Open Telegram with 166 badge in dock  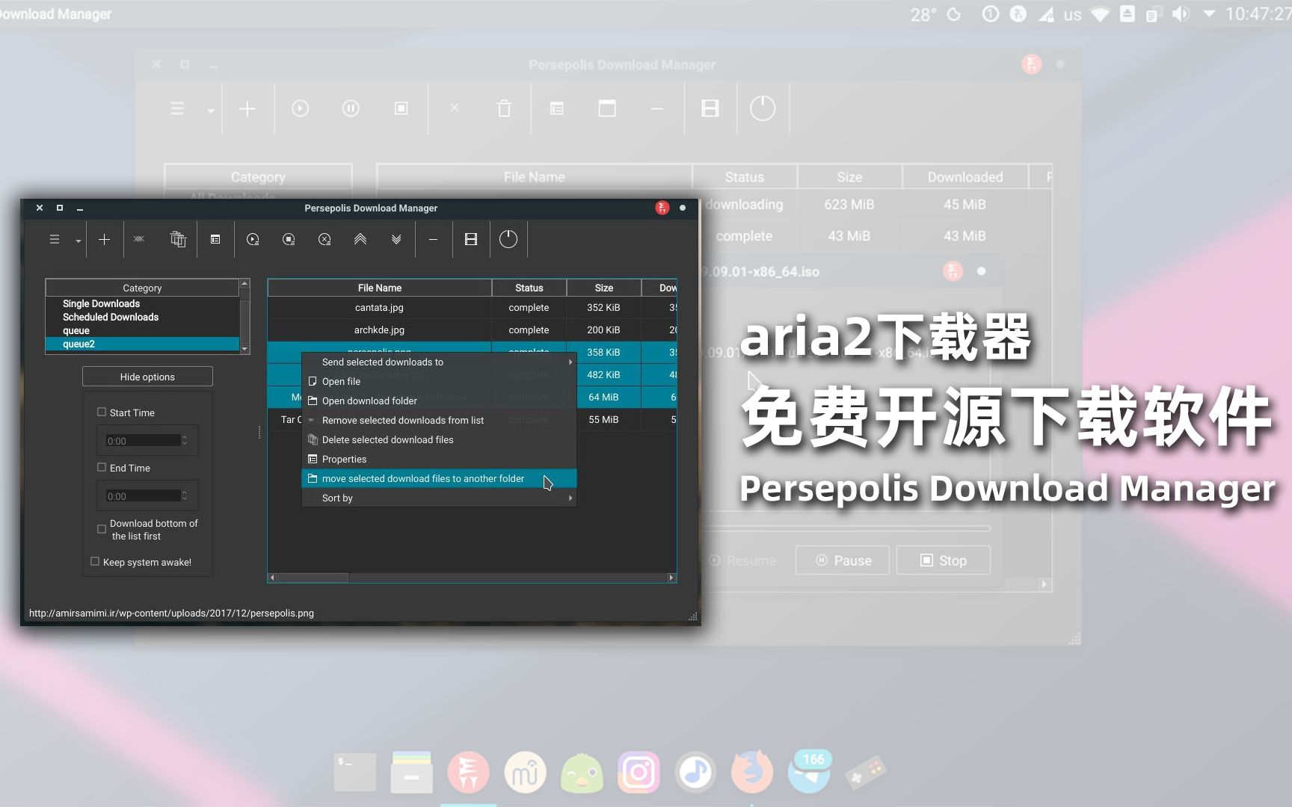click(x=809, y=772)
